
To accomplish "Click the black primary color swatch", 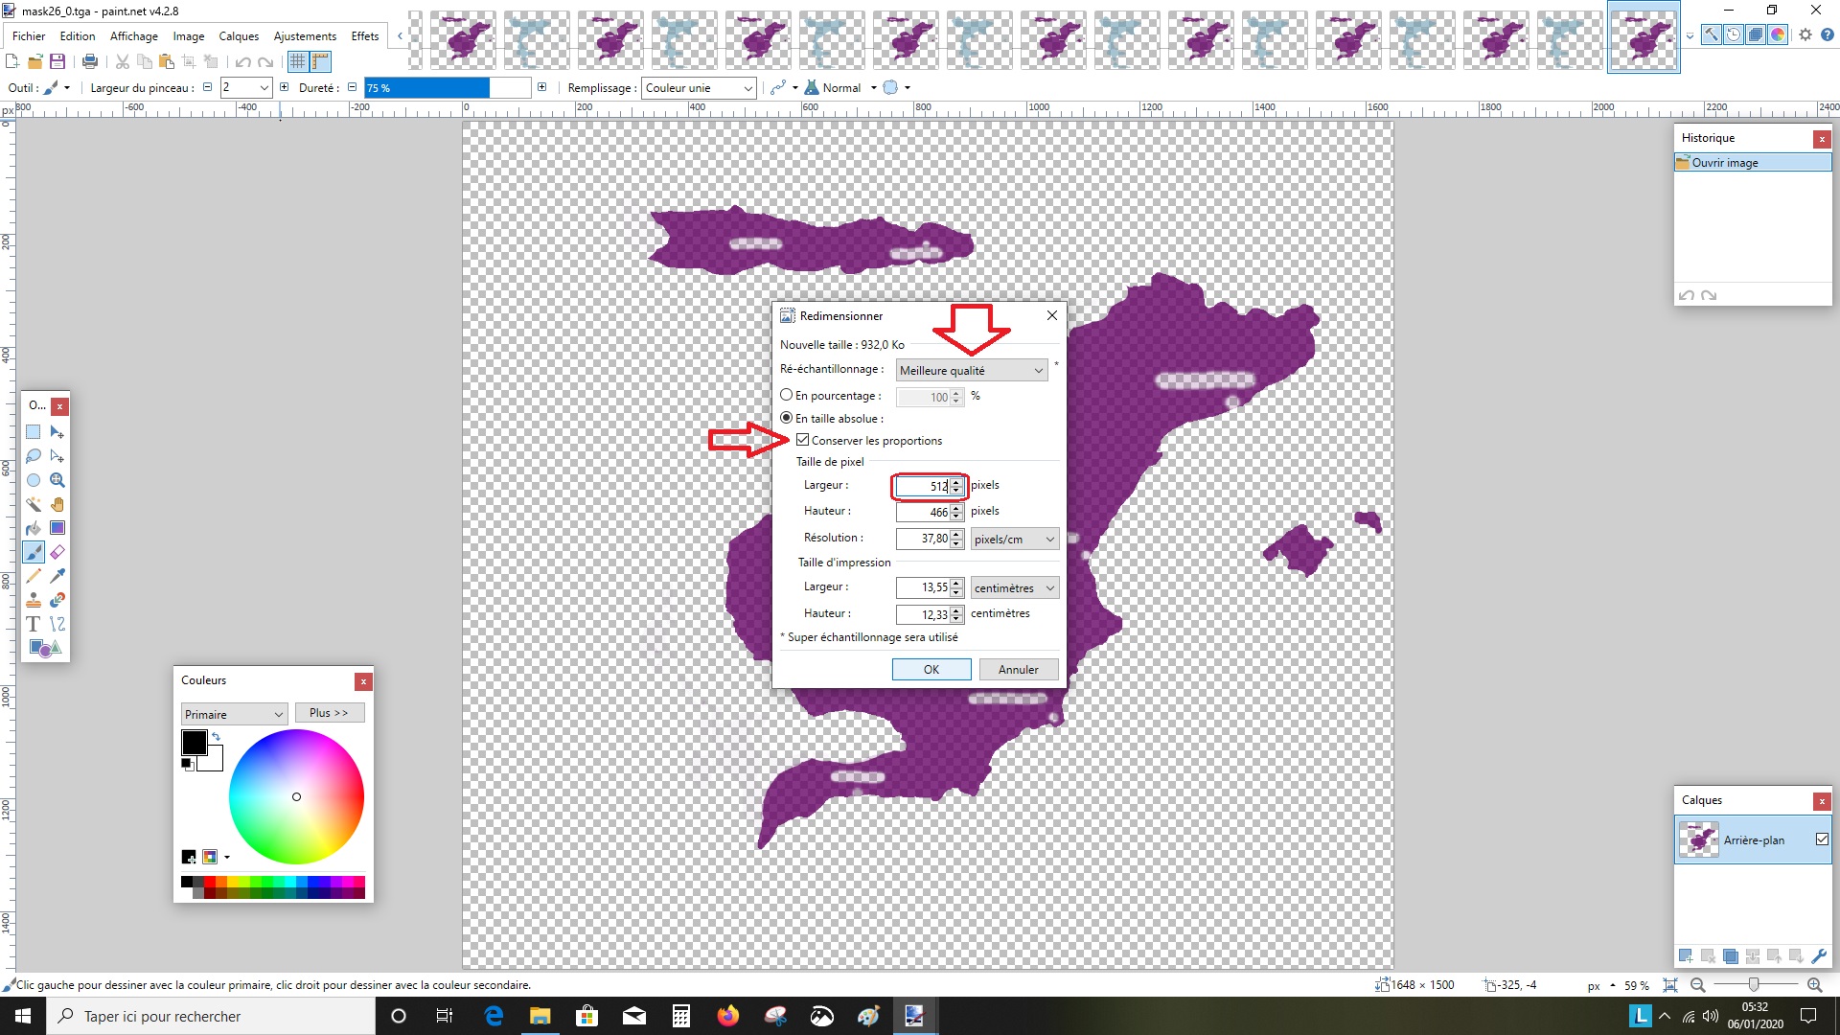I will tap(194, 742).
